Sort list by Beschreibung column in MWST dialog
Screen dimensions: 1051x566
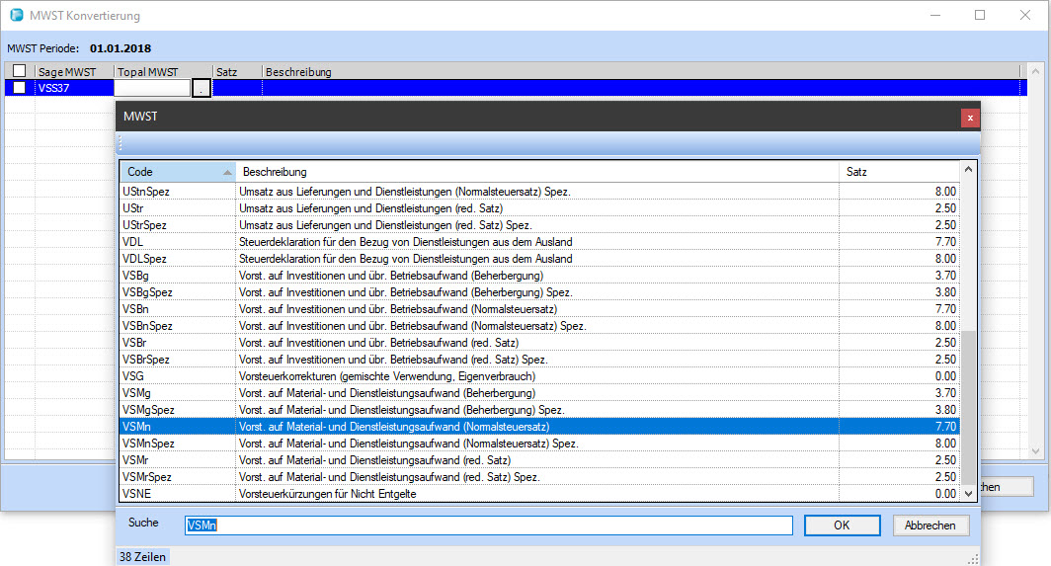click(x=536, y=172)
